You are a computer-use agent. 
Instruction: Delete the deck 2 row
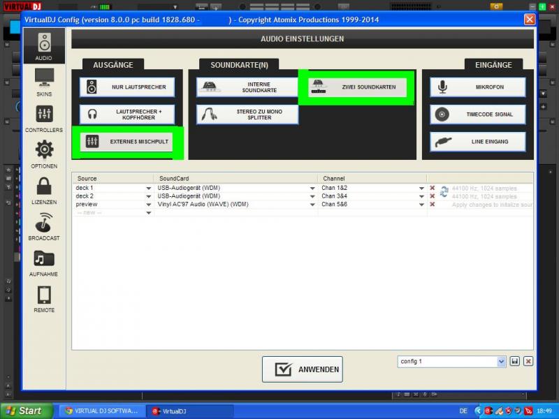coord(432,196)
